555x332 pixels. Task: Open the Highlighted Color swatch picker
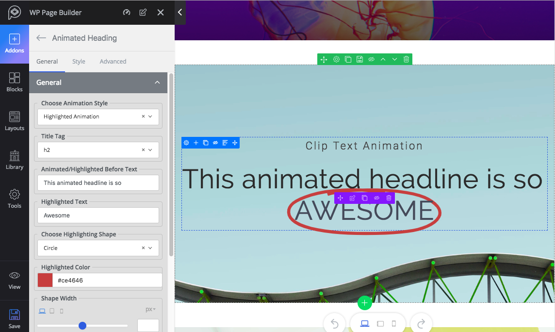[x=45, y=280]
